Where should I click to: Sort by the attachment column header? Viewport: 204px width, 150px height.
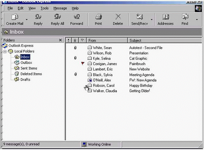[75, 40]
